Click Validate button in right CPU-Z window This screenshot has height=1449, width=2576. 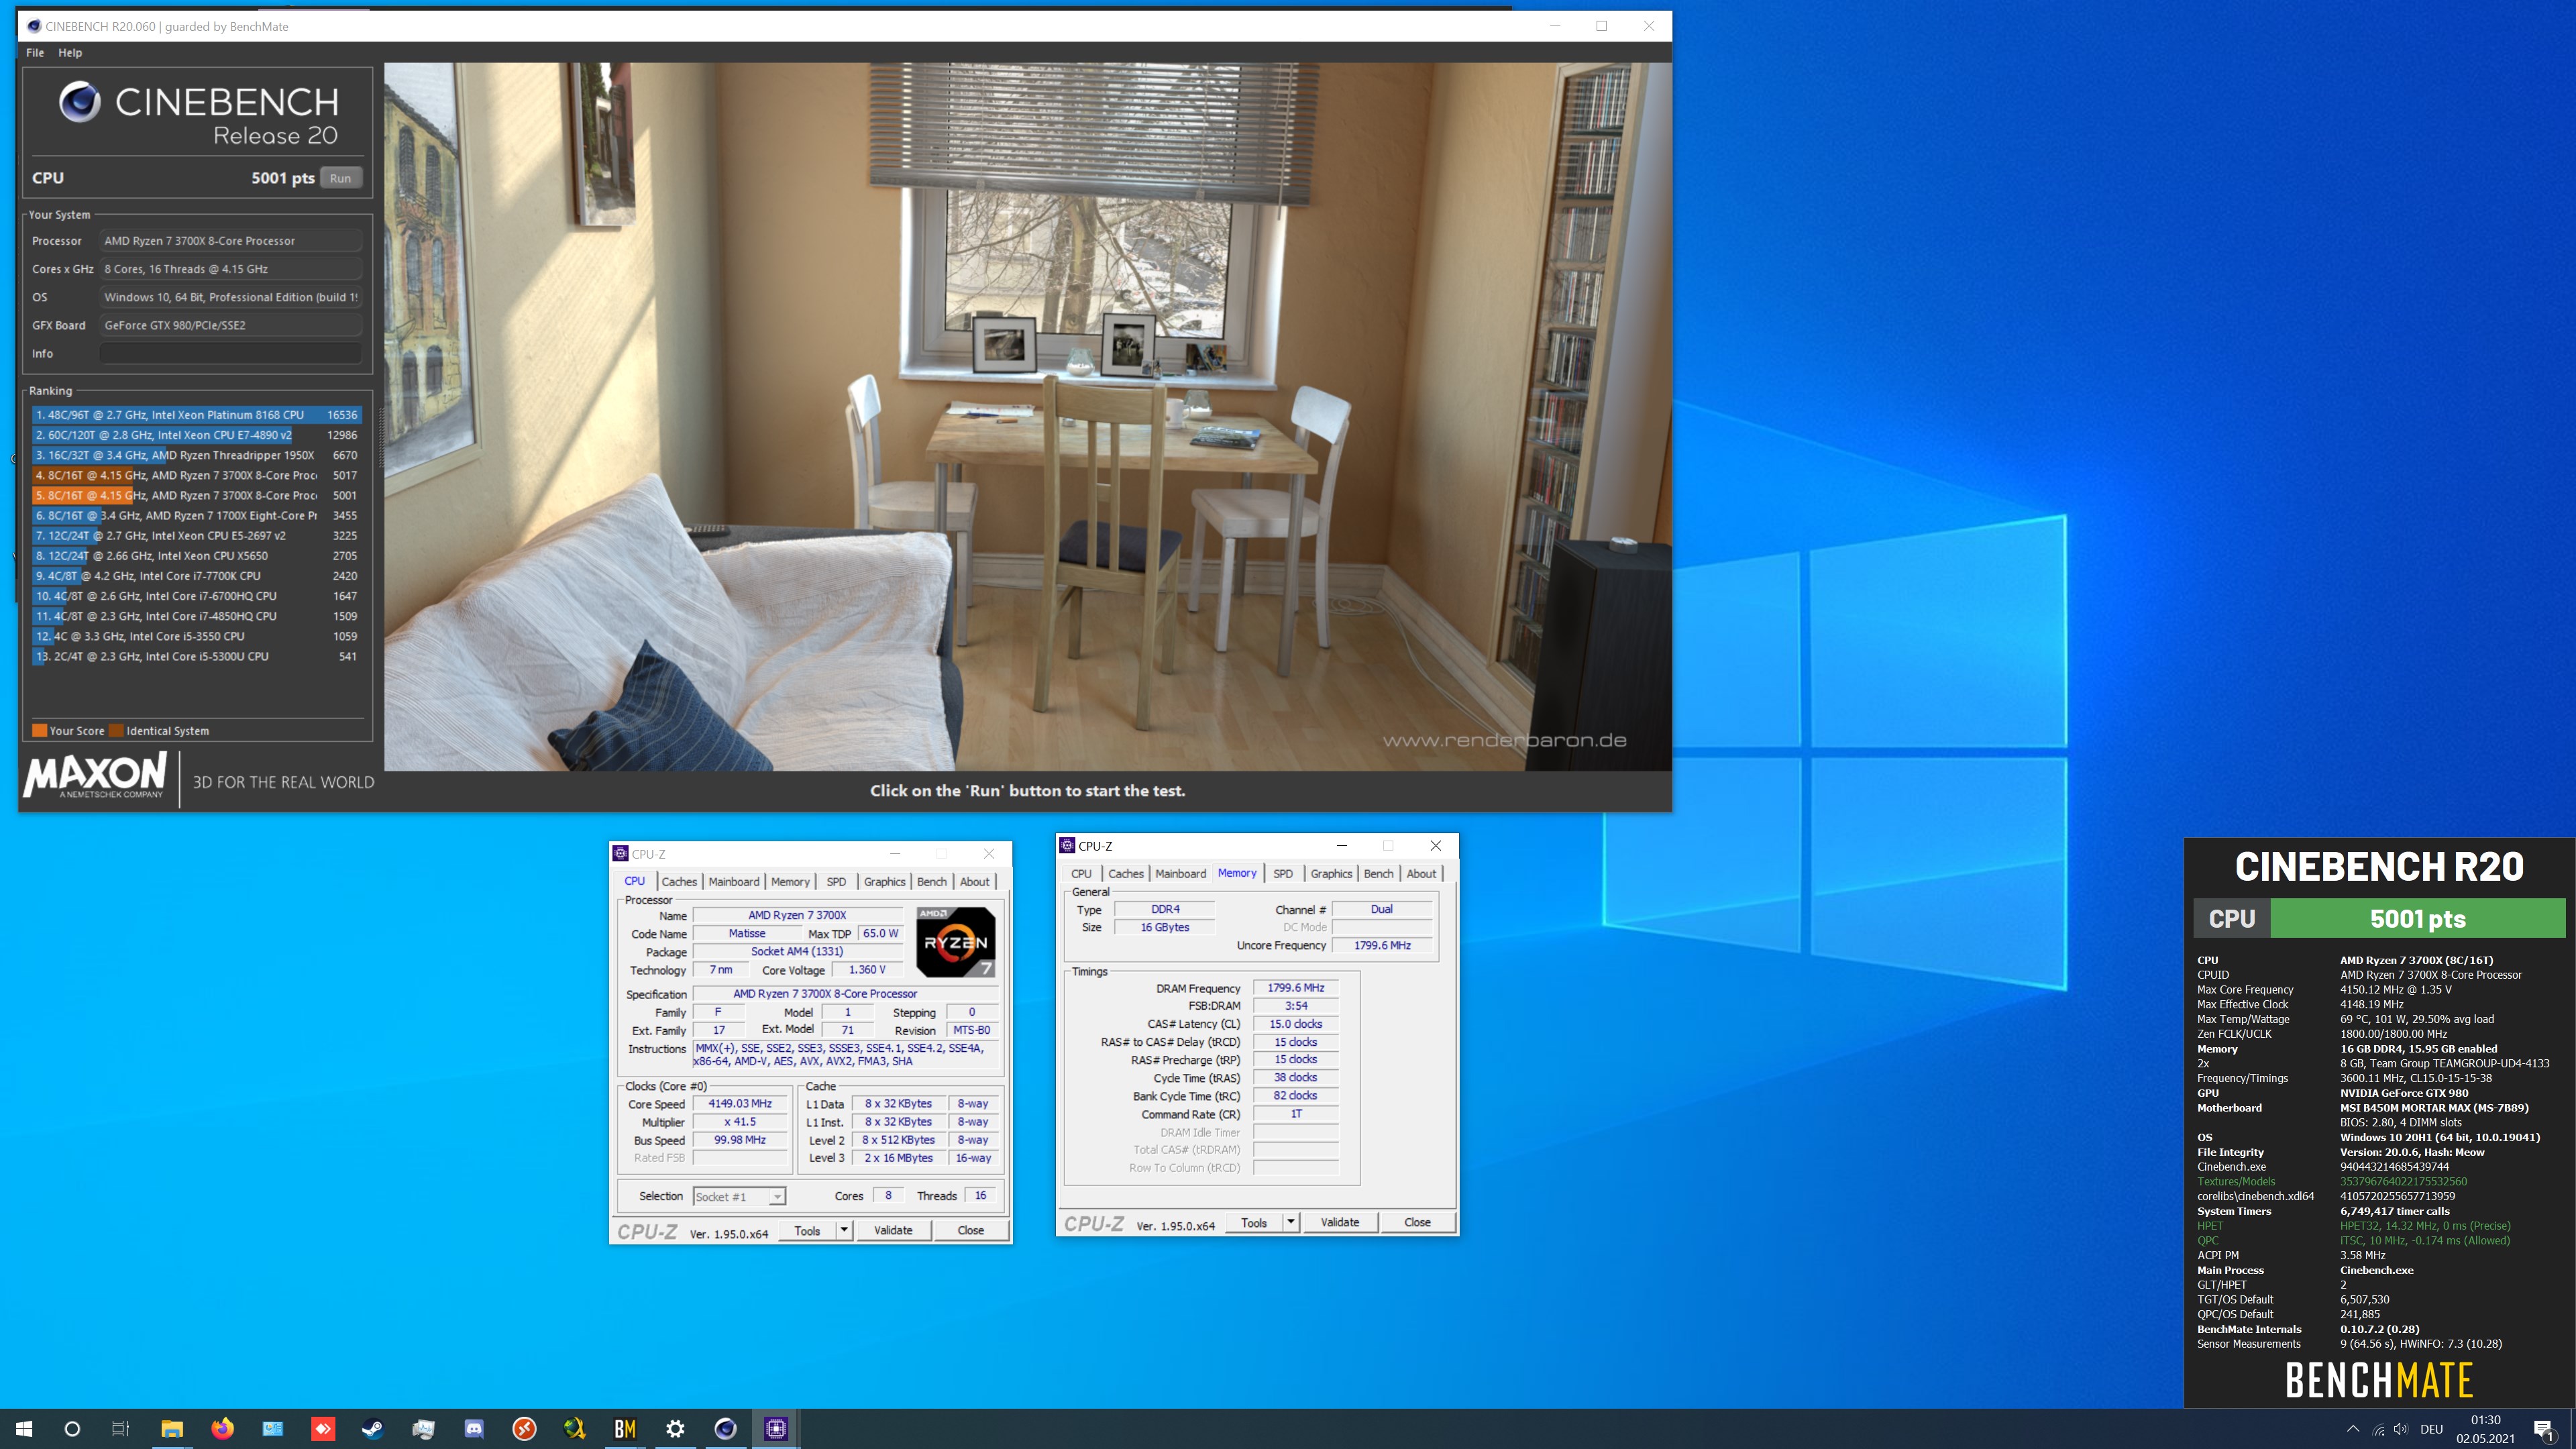pyautogui.click(x=1340, y=1222)
